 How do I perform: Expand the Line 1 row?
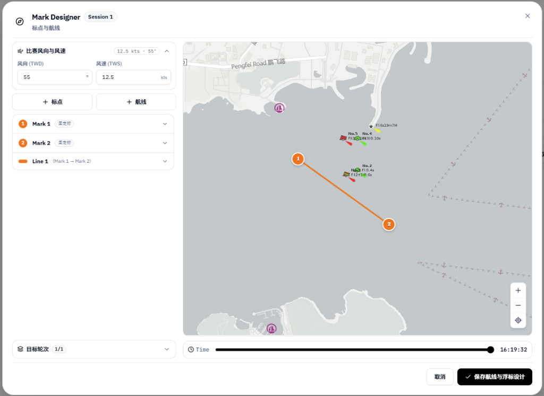[x=165, y=161]
